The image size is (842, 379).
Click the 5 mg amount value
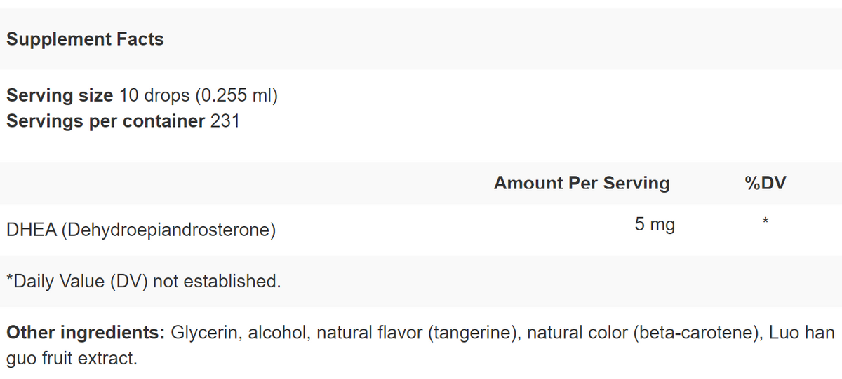pyautogui.click(x=655, y=225)
